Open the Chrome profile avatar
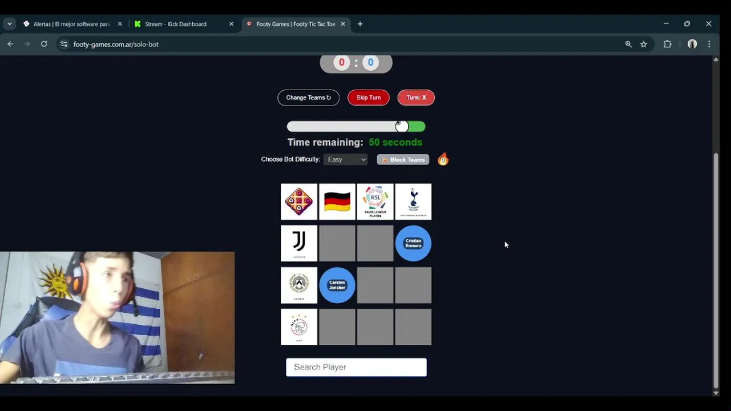This screenshot has width=731, height=411. click(692, 44)
